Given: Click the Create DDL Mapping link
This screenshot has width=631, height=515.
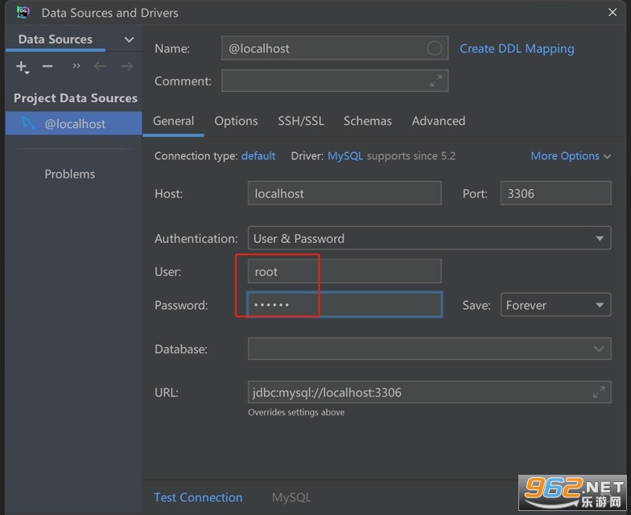Looking at the screenshot, I should tap(517, 48).
